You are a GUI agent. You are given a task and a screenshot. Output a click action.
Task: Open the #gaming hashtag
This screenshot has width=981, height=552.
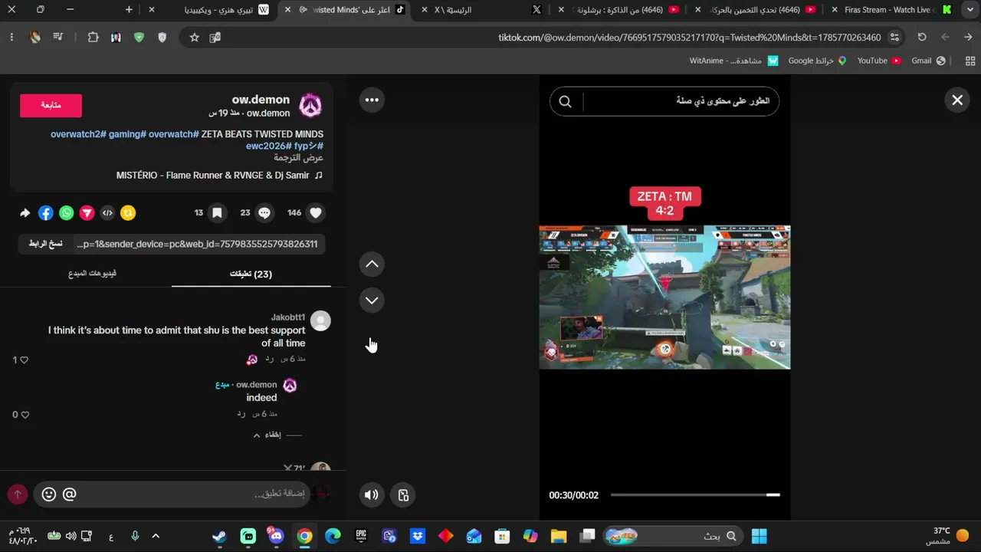click(127, 134)
